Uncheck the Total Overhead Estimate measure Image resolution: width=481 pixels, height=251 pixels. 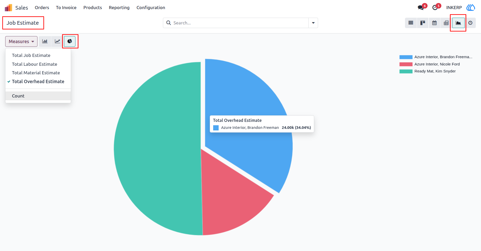(38, 82)
